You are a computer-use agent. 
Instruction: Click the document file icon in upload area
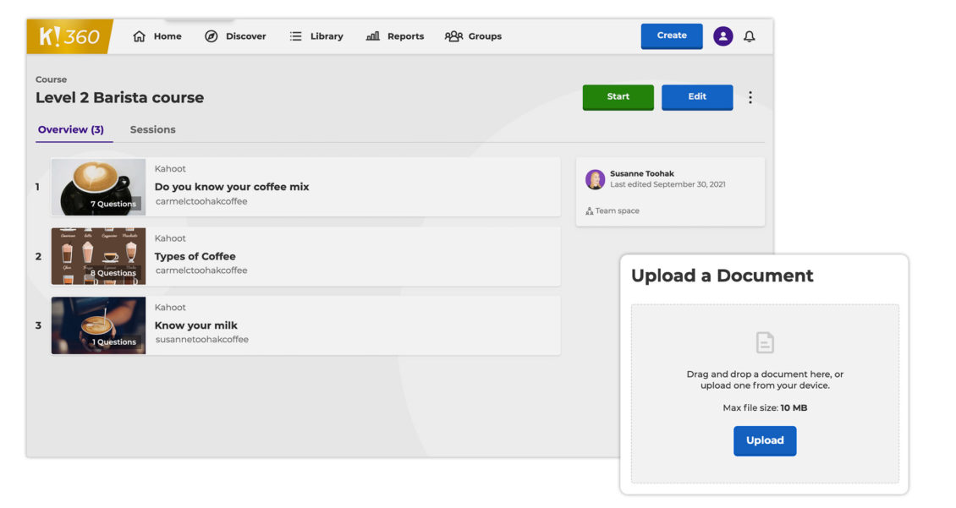coord(765,342)
